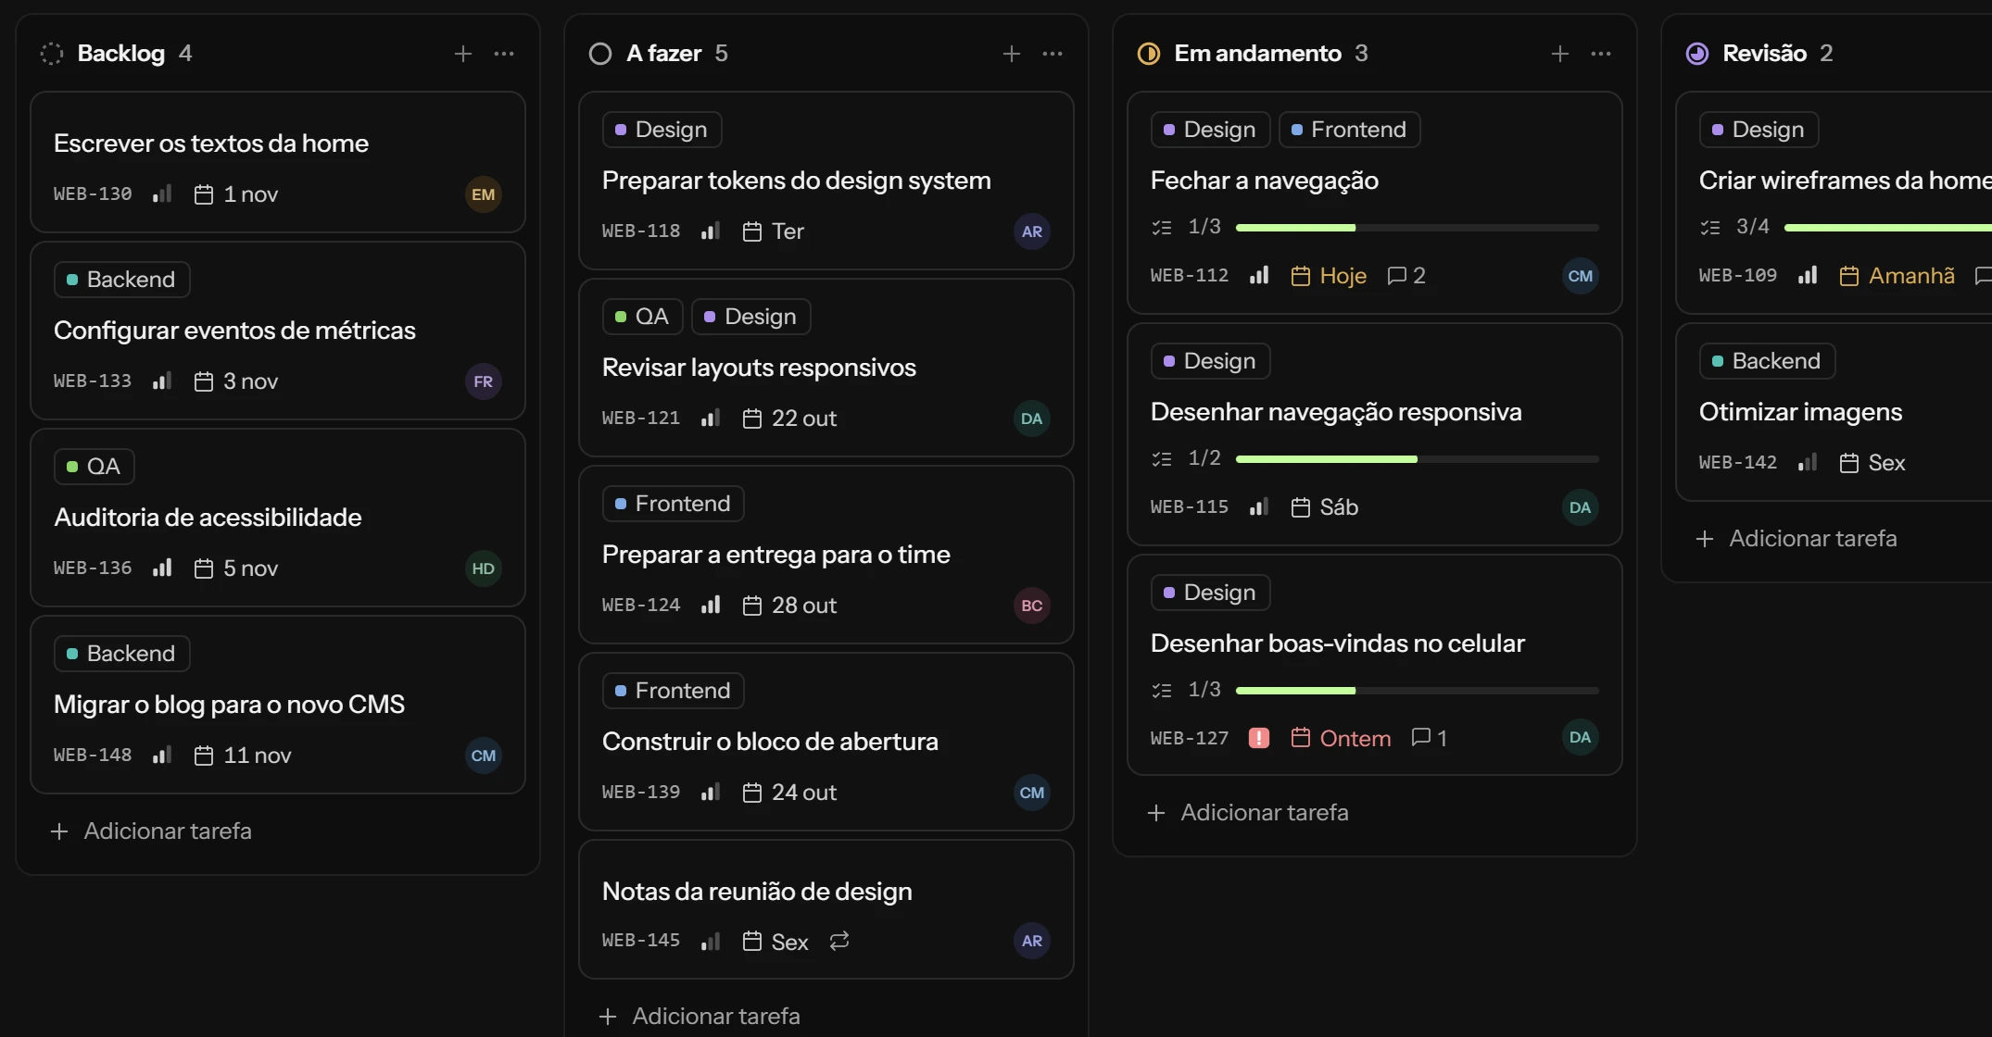Screen dimensions: 1992x1037
Task: Click Adicionar tarefa in Revisão column
Action: coord(1796,539)
